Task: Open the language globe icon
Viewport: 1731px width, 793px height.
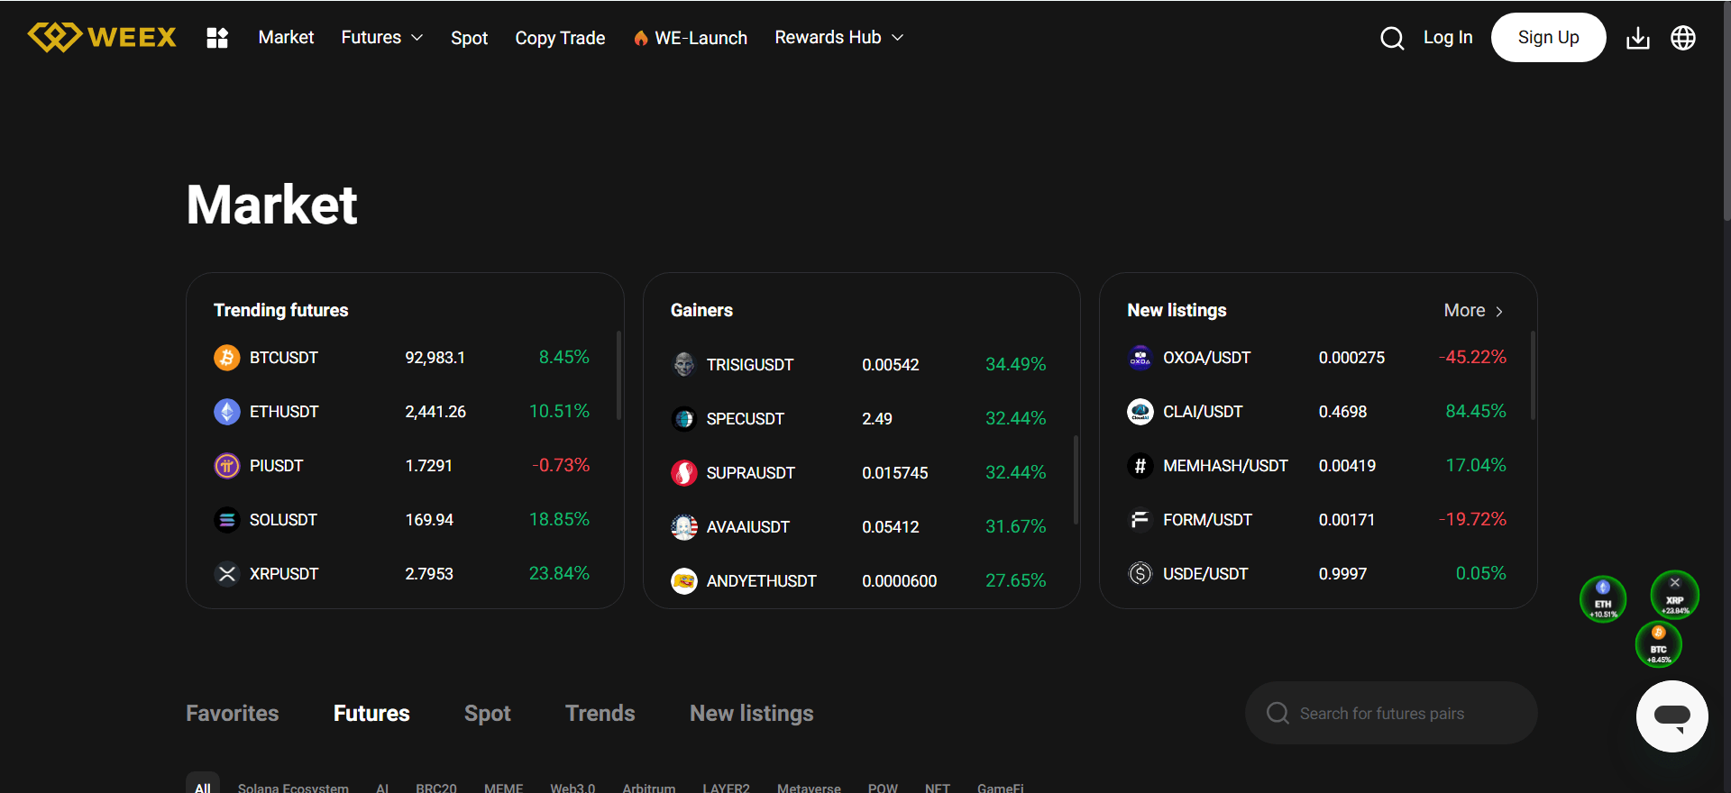Action: [1682, 38]
